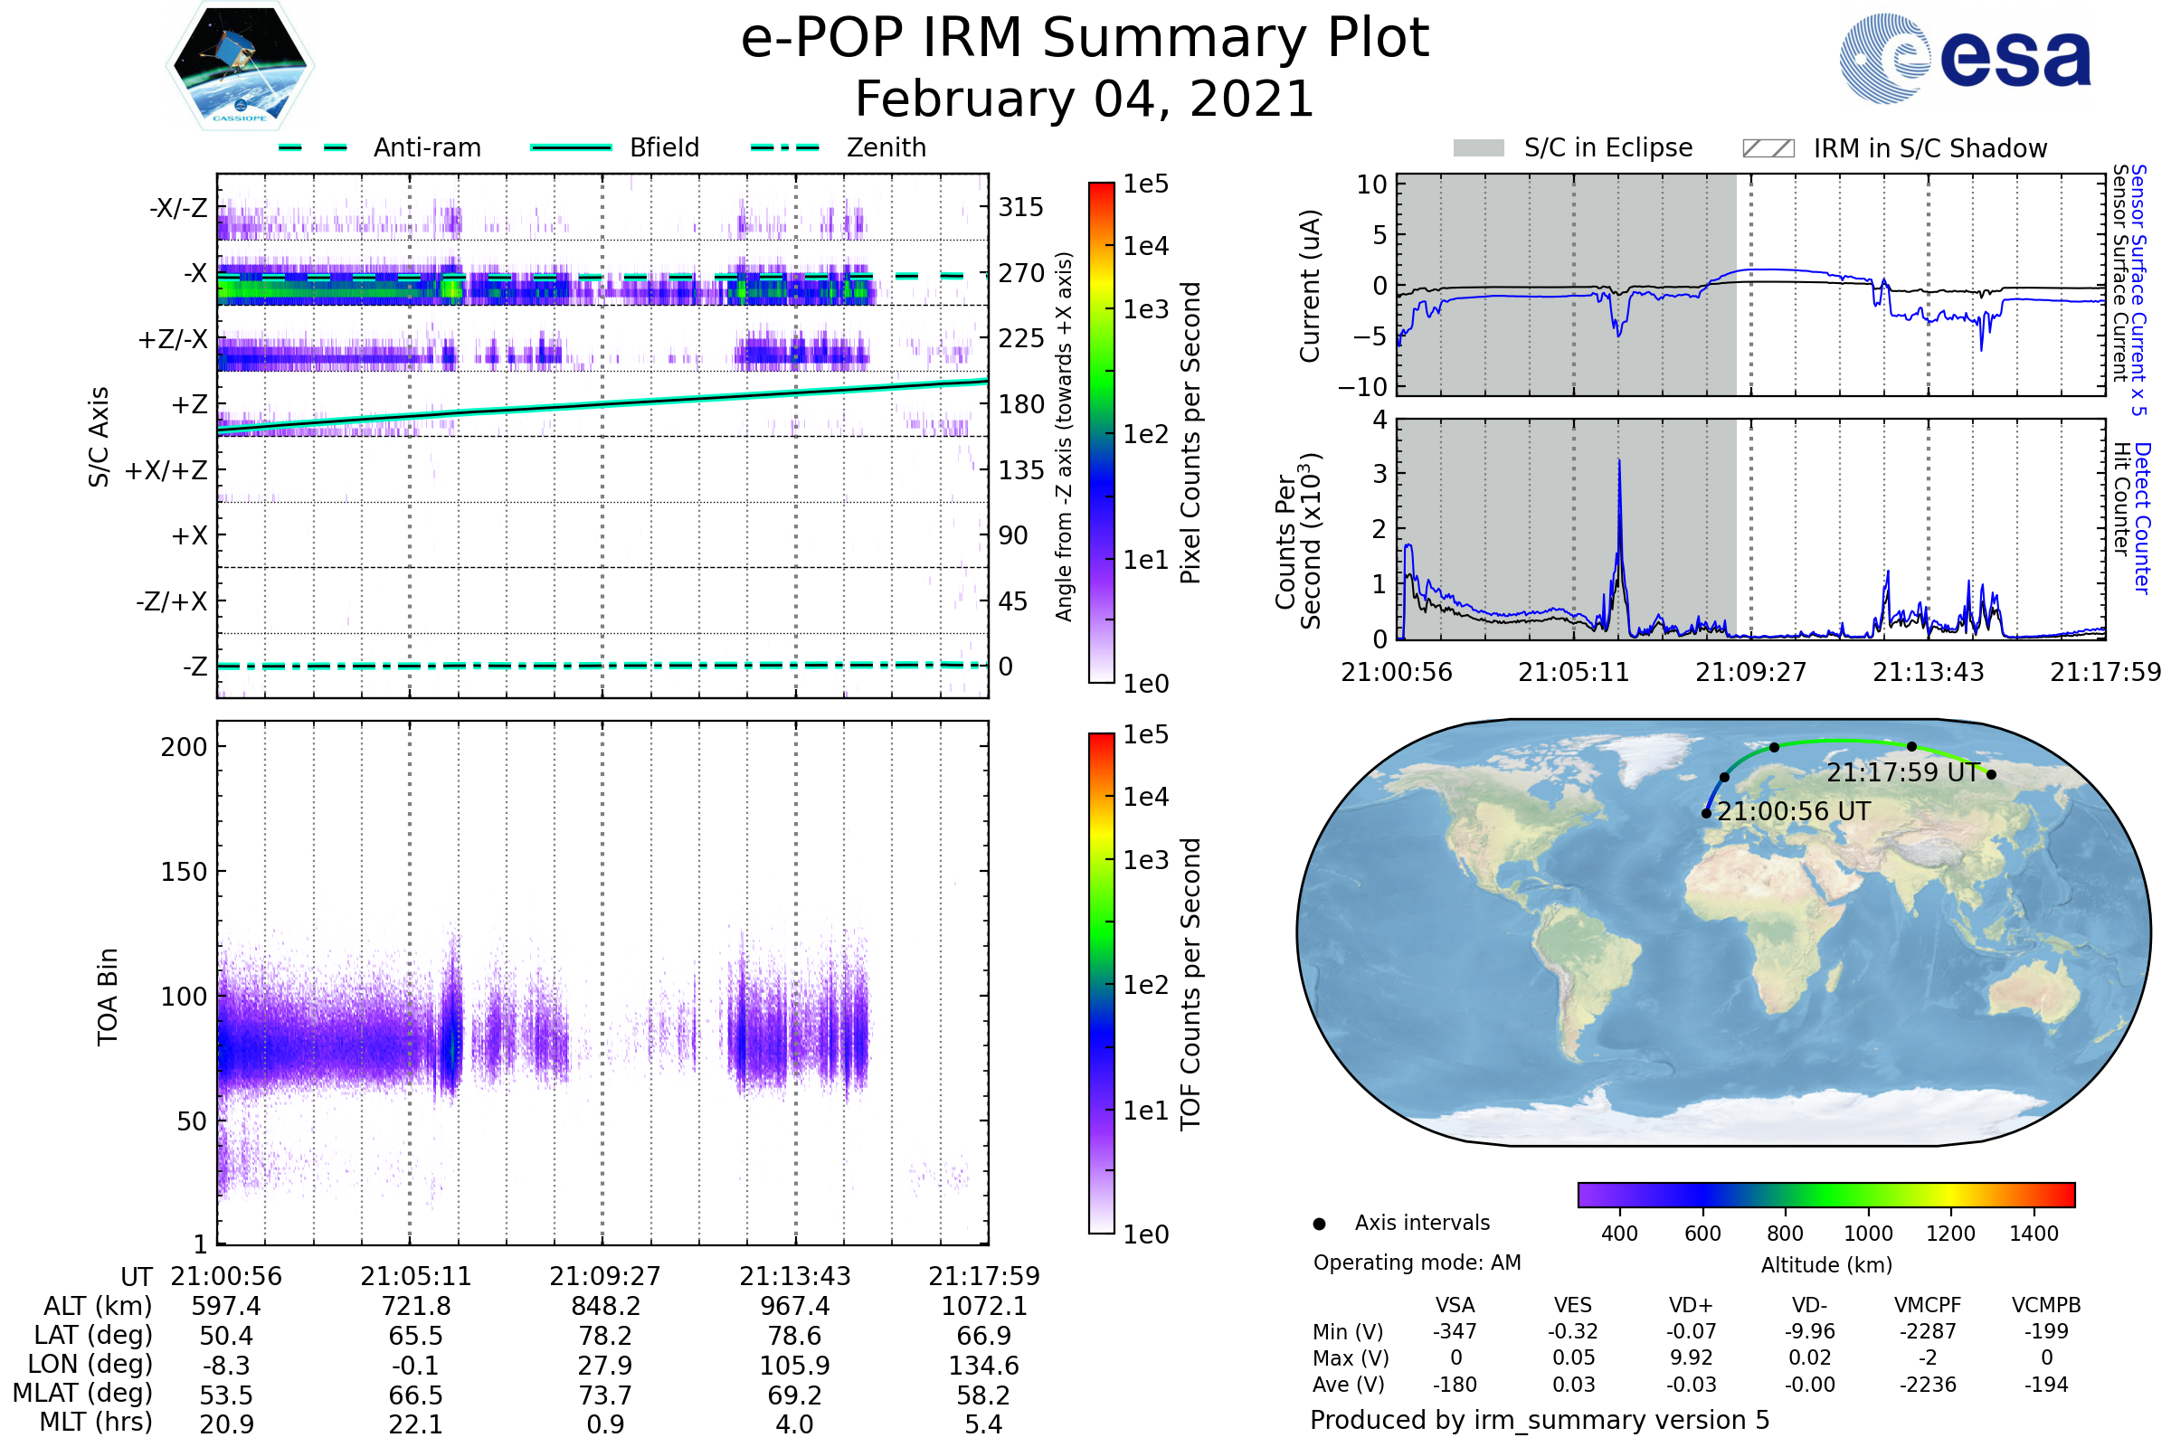Click the Pixel Counts per Second colorbar
The width and height of the screenshot is (2171, 1447).
click(1101, 432)
